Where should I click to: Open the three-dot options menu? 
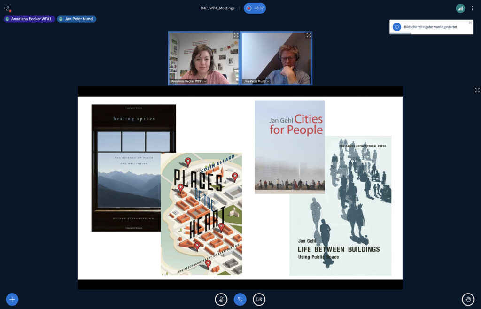pos(473,8)
